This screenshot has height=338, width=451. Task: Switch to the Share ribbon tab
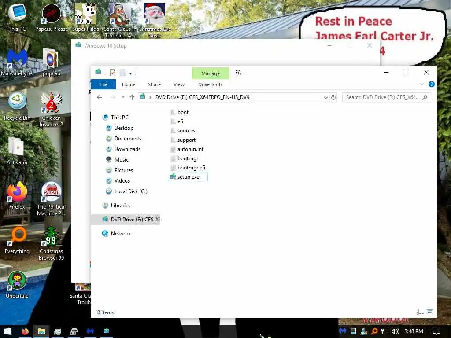[154, 84]
